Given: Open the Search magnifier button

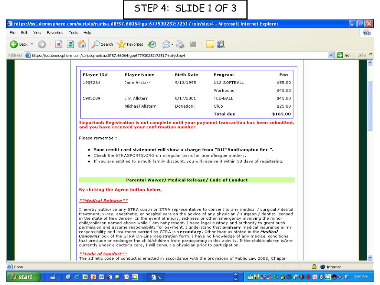Looking at the screenshot, I should [x=102, y=45].
